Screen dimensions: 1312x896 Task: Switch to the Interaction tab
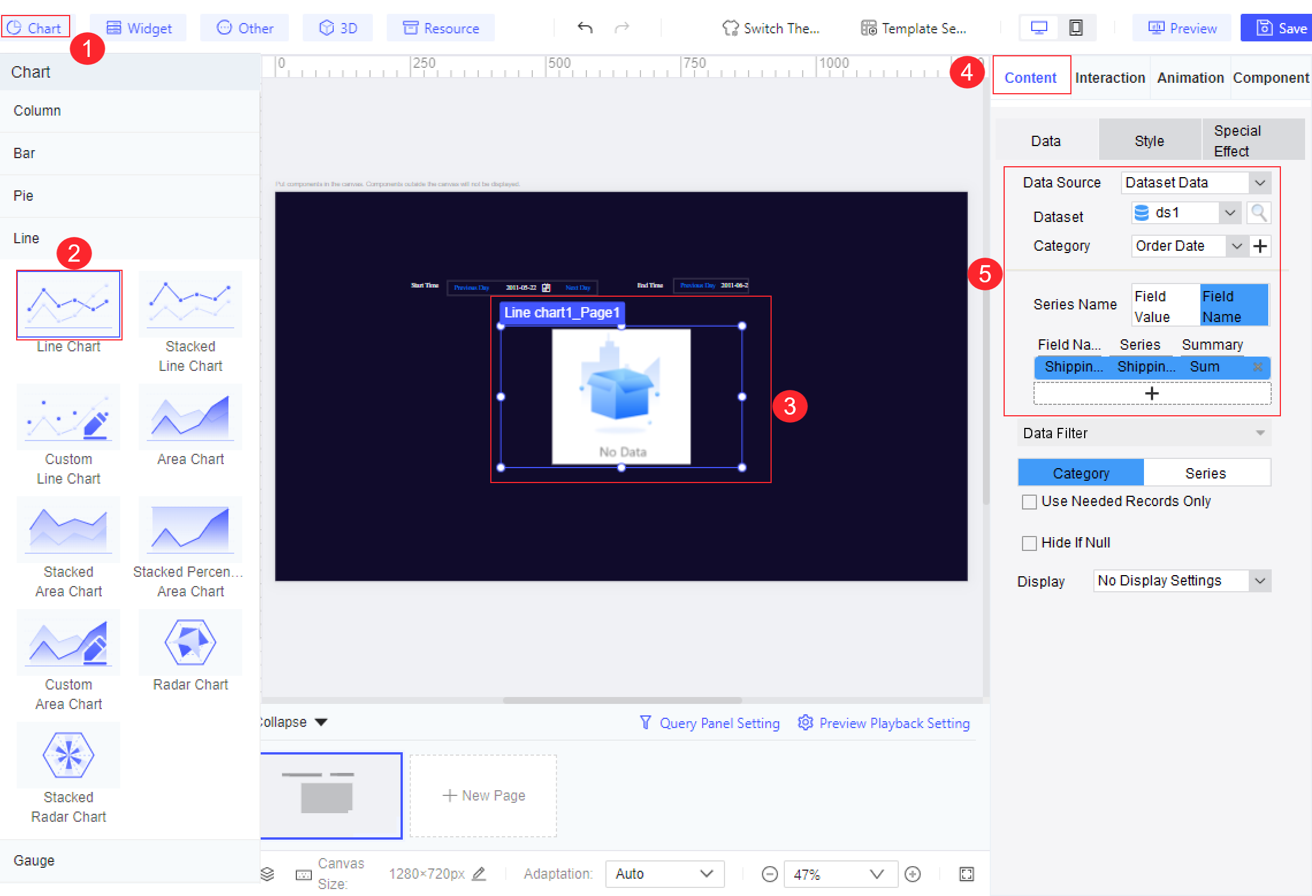pyautogui.click(x=1110, y=78)
